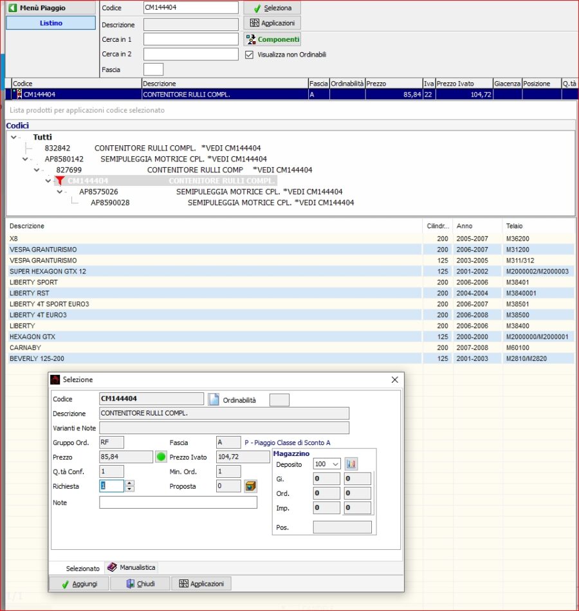Image resolution: width=579 pixels, height=611 pixels.
Task: Click the green circle next to Prezzo
Action: click(161, 457)
